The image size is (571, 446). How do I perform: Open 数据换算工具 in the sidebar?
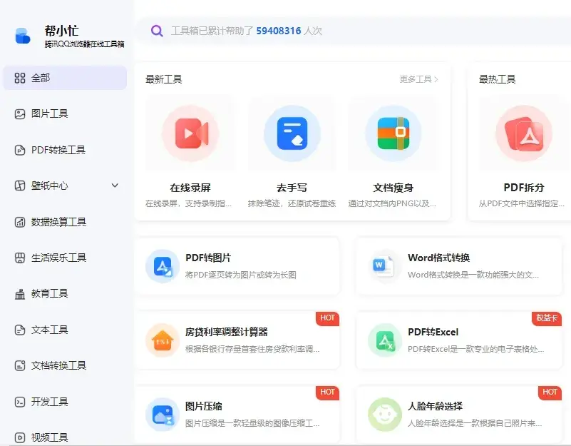click(58, 222)
